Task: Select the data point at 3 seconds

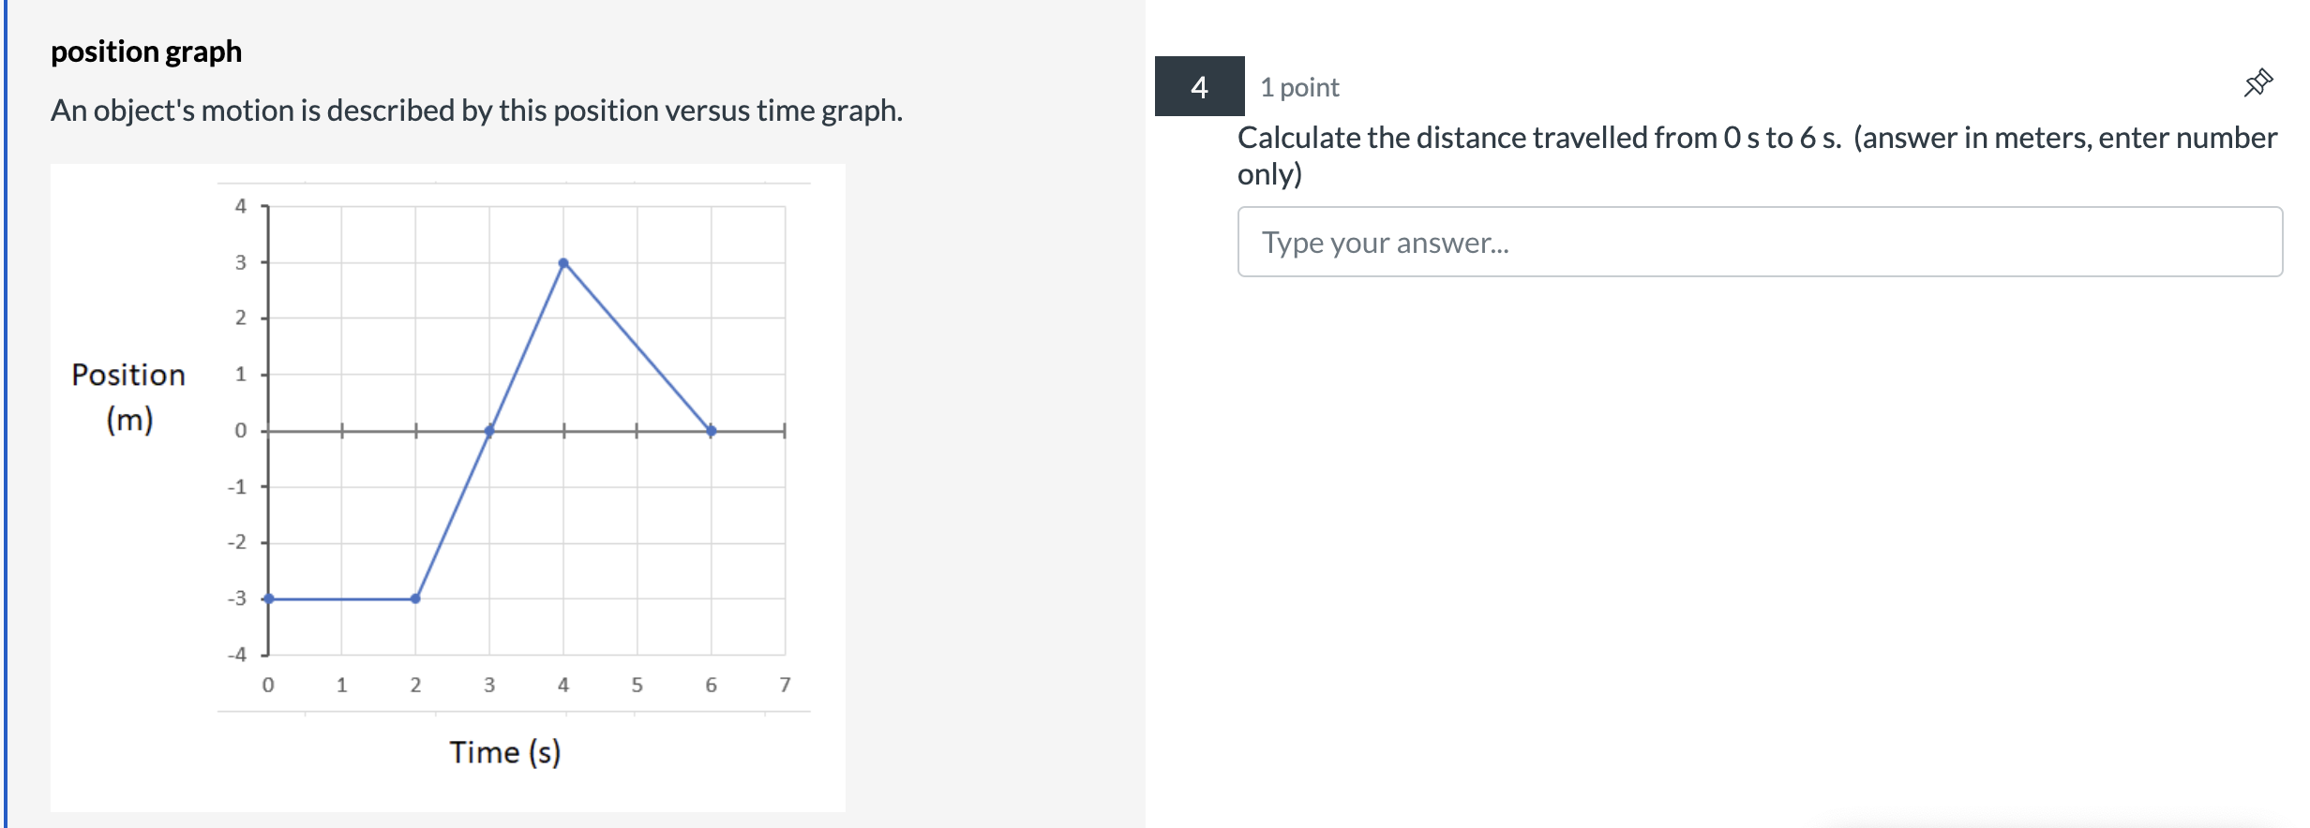Action: tap(489, 432)
